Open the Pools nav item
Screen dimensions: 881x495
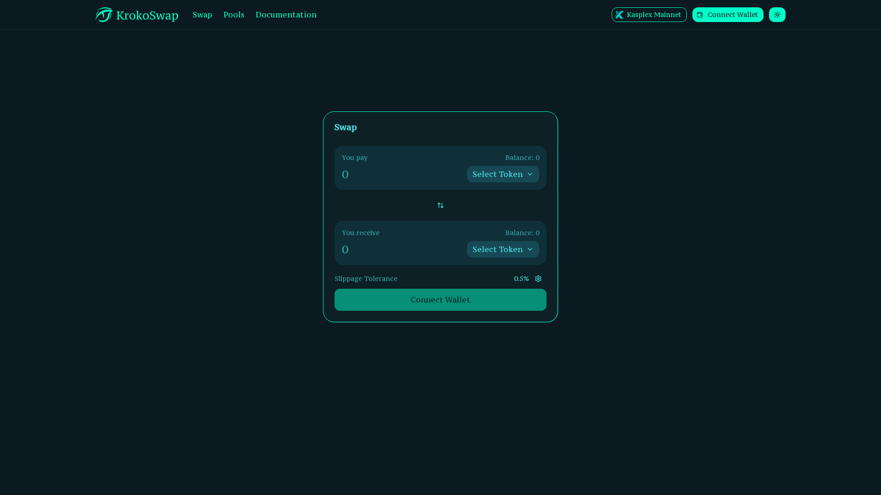coord(234,15)
